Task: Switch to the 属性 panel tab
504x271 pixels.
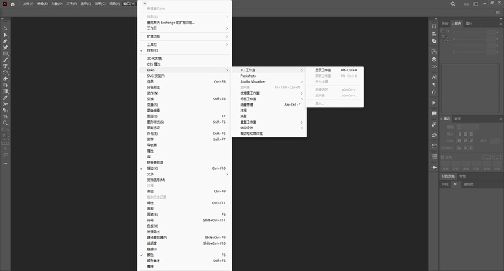Action: 469,23
